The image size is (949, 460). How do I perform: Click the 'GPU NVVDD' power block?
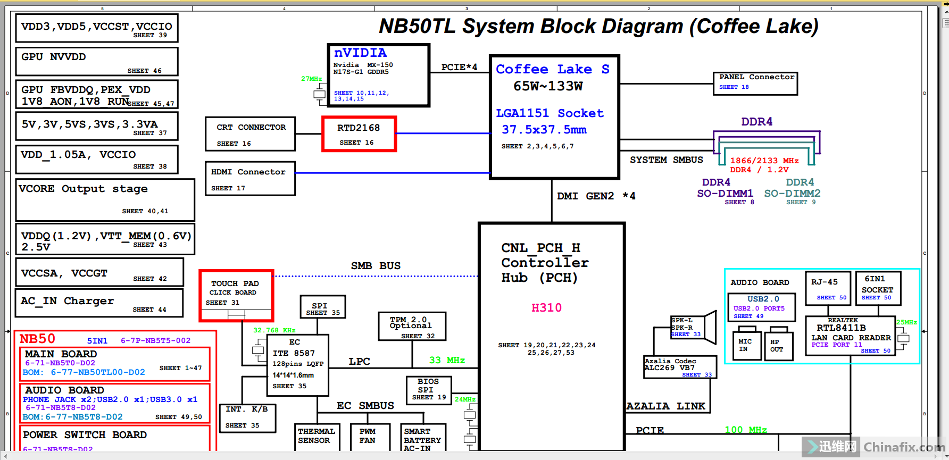(x=97, y=62)
